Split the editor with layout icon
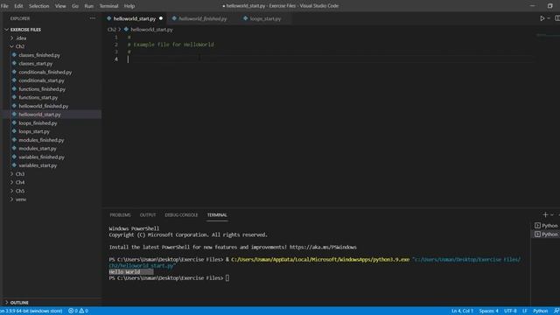Viewport: 560px width, 315px height. click(557, 18)
